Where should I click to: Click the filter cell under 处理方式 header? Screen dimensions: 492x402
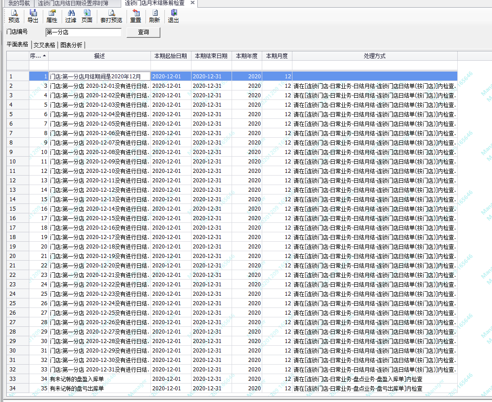(375, 66)
